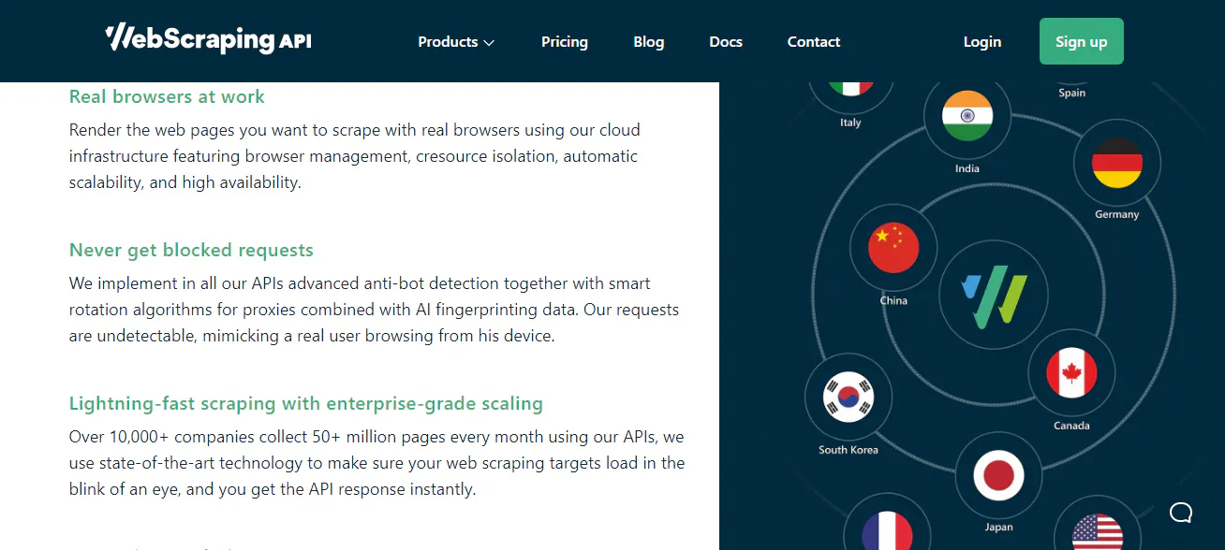Navigate to the Blog section
This screenshot has height=550, width=1225.
click(x=648, y=41)
